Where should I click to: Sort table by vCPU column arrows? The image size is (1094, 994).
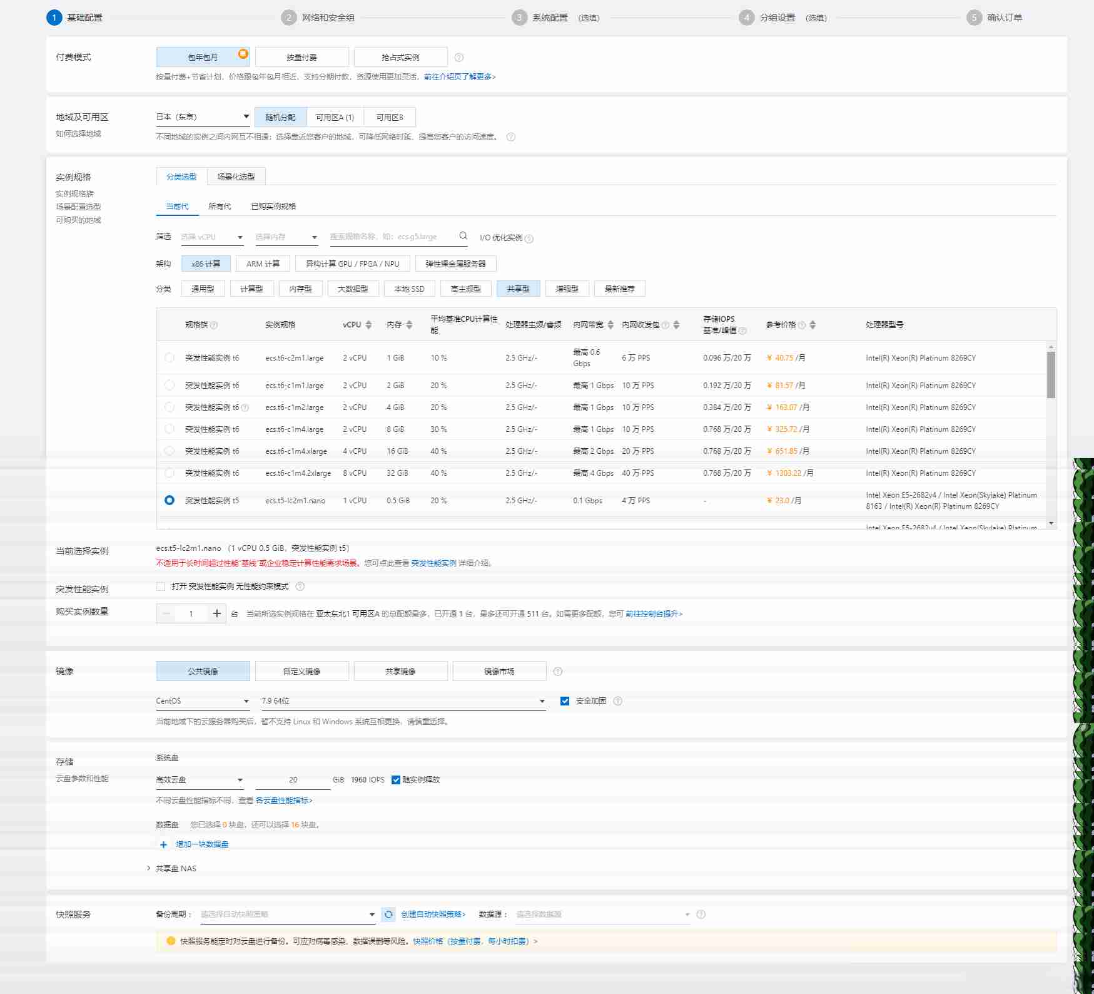point(368,325)
